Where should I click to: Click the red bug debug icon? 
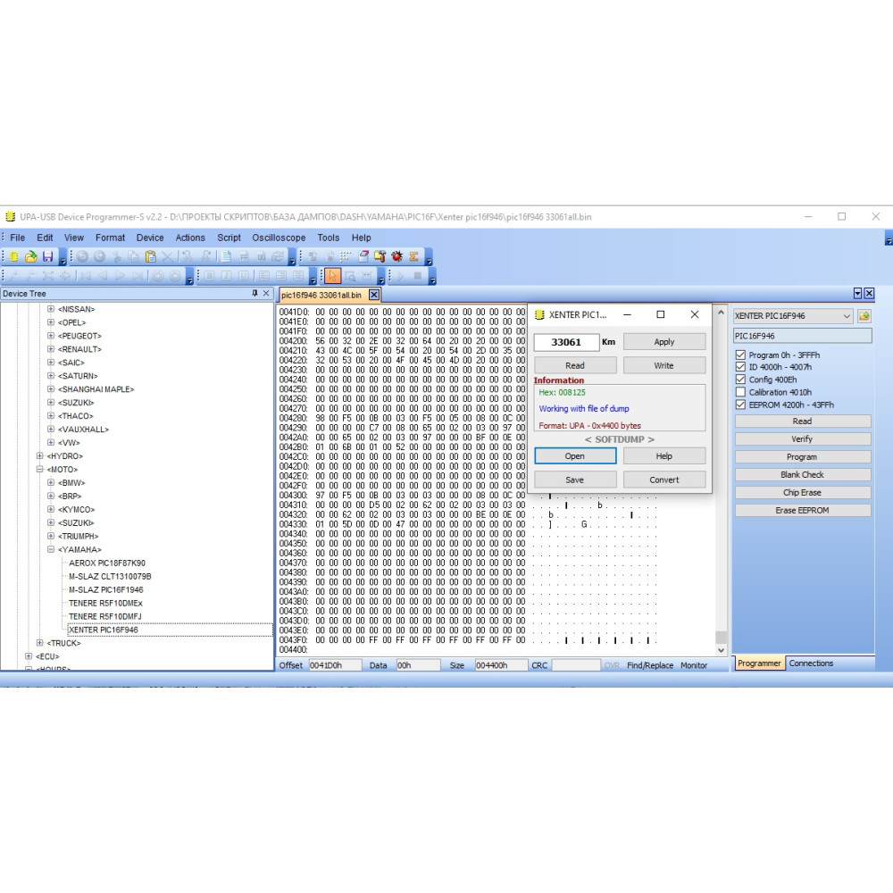(x=397, y=257)
